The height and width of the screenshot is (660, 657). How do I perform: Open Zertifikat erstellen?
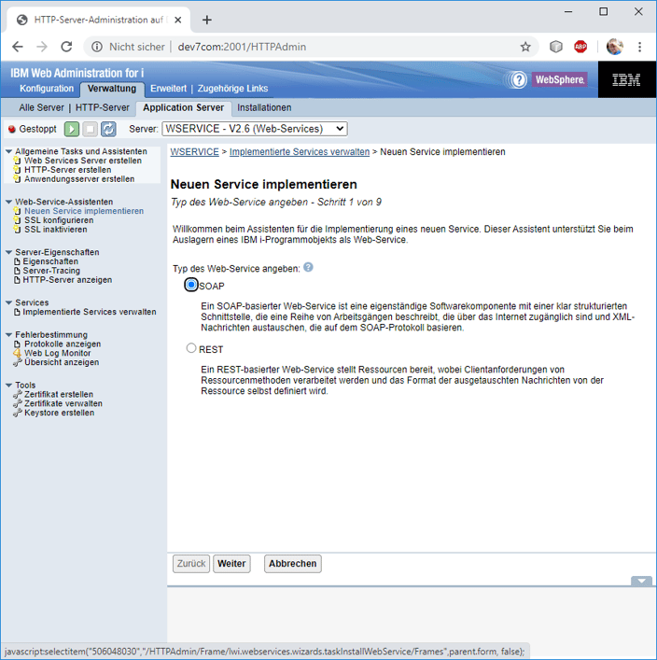tap(59, 394)
